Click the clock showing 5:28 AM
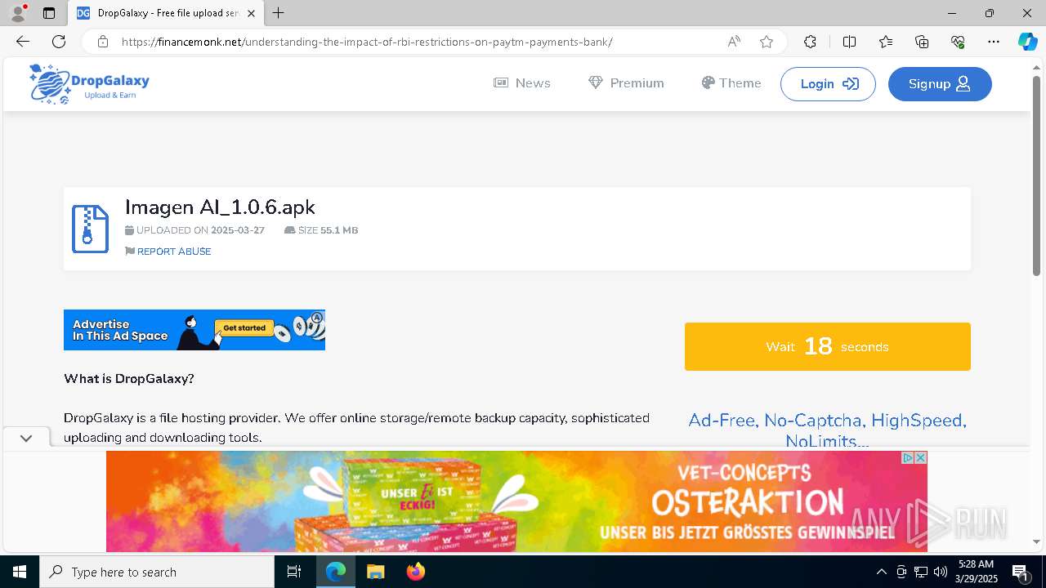 977,564
